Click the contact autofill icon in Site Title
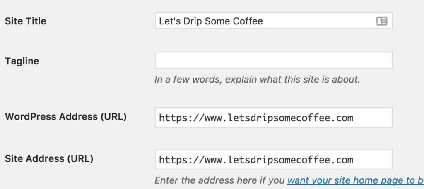424x189 pixels. [381, 21]
